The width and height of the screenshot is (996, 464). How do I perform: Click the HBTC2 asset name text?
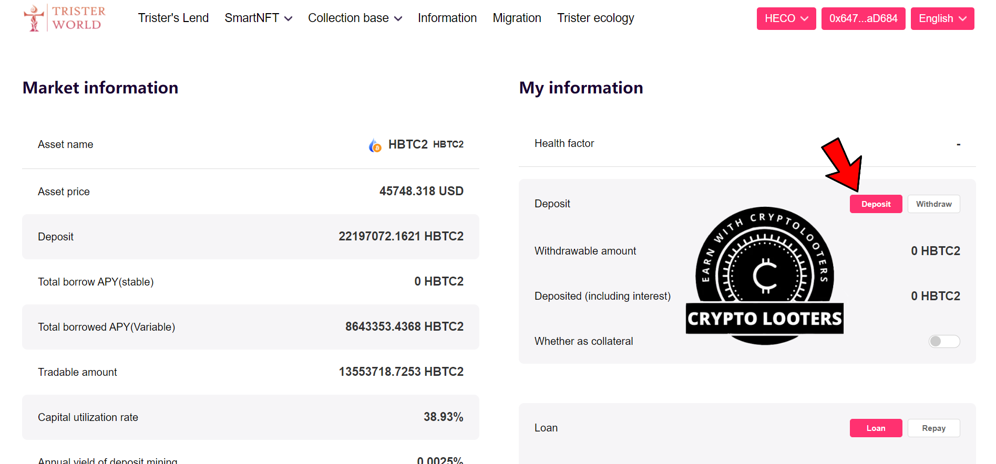pyautogui.click(x=408, y=144)
